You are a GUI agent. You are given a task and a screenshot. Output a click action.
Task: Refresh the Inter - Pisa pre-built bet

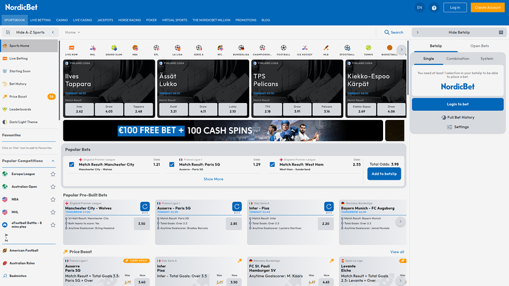[328, 207]
